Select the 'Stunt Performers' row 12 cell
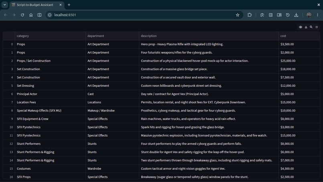Viewport: 323px width, 182px height. pos(50,144)
